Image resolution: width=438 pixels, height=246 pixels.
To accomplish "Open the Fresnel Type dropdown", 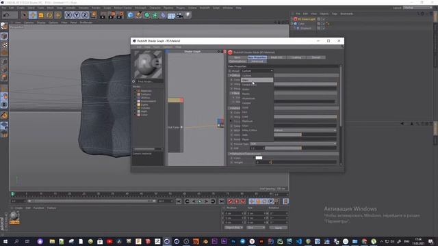I will (x=294, y=143).
